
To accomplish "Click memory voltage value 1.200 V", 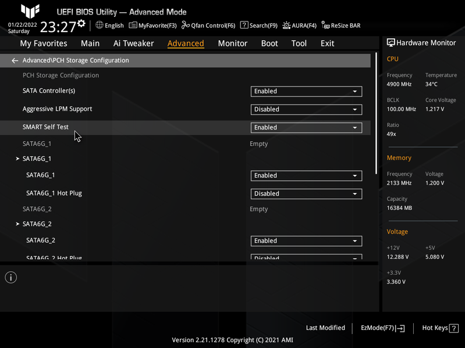I will (x=435, y=183).
